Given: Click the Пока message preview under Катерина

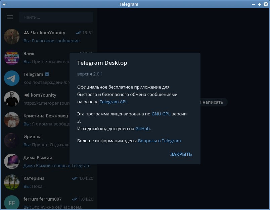Looking at the screenshot, I should coord(38,187).
